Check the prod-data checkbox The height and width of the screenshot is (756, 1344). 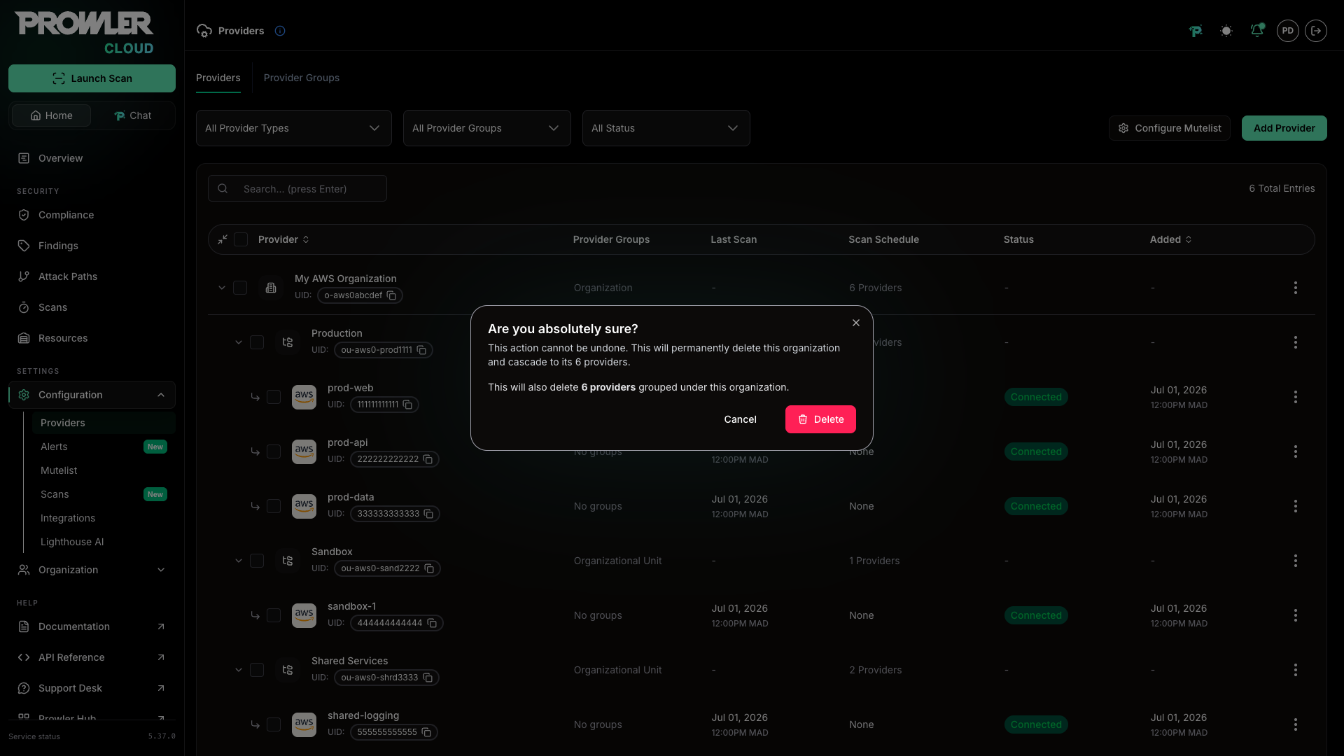pos(274,506)
